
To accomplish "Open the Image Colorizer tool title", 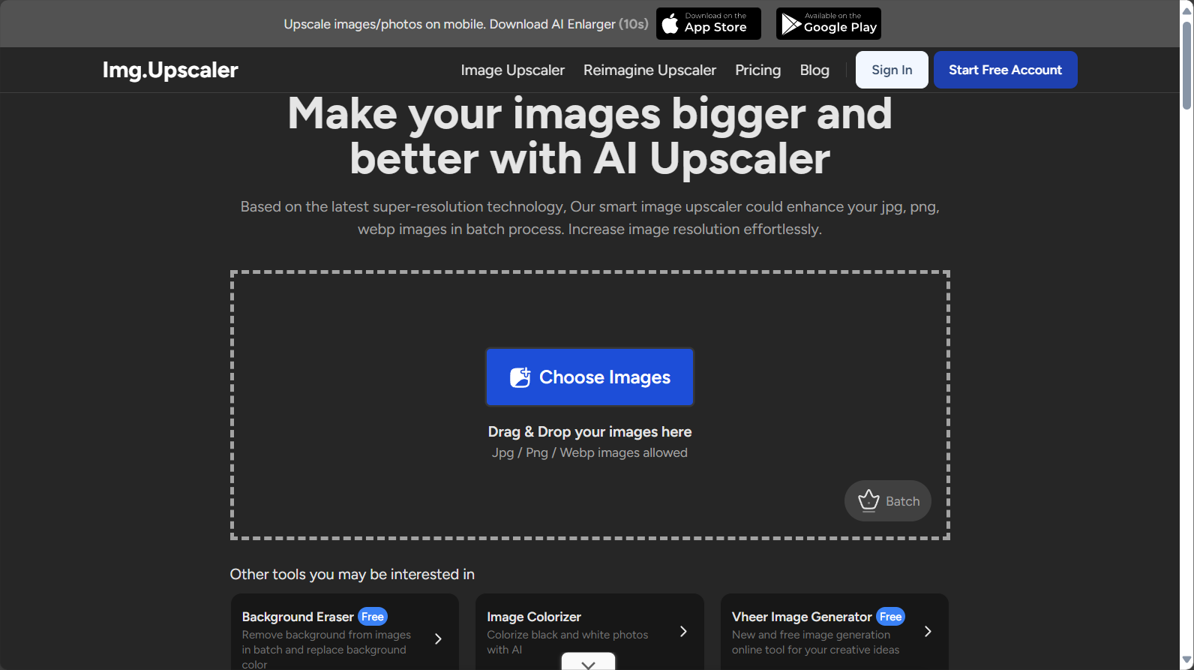I will 534,617.
